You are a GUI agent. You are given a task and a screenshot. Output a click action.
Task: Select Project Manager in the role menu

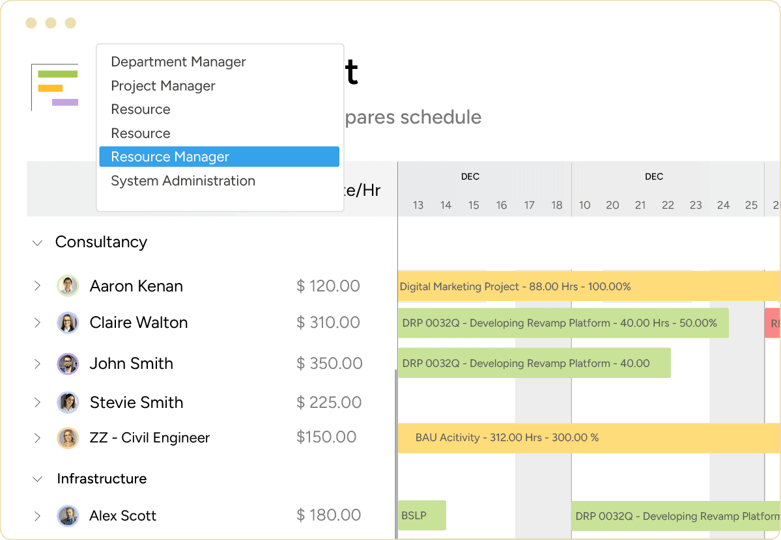click(163, 85)
